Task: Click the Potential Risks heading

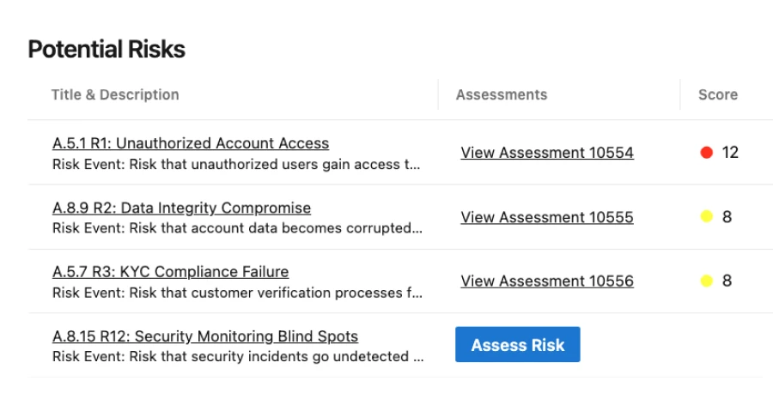Action: [x=107, y=50]
